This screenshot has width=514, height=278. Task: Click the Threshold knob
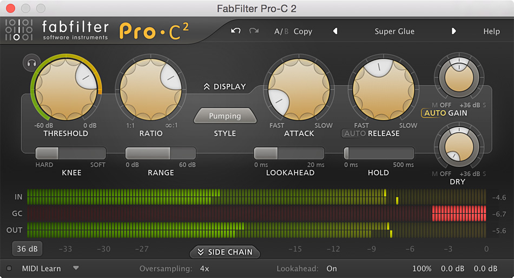tap(66, 89)
